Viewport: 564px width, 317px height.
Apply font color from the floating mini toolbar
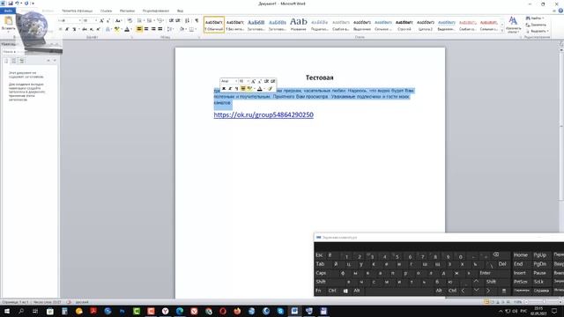tap(260, 88)
